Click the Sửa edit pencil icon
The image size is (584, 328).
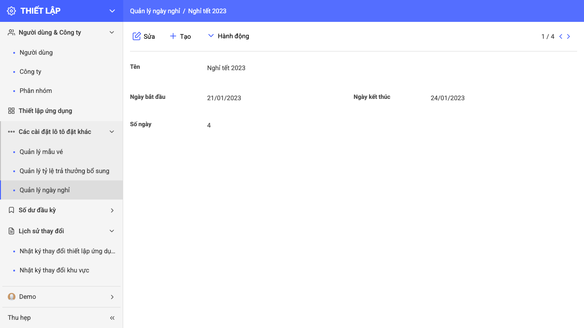(x=136, y=36)
